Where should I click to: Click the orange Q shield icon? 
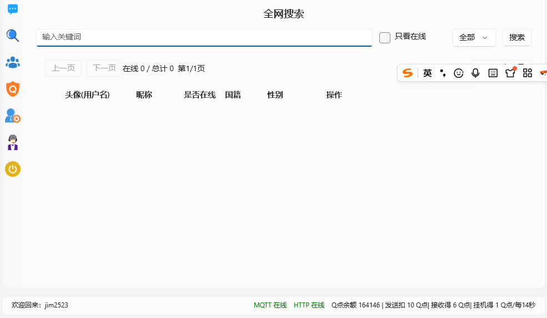pyautogui.click(x=12, y=88)
